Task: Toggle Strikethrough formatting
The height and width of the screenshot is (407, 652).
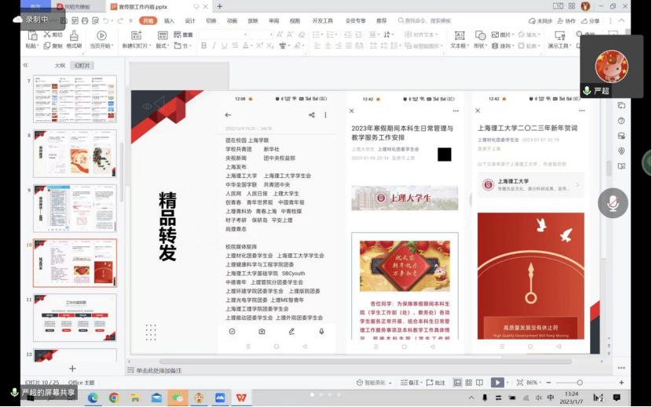Action: tap(235, 45)
